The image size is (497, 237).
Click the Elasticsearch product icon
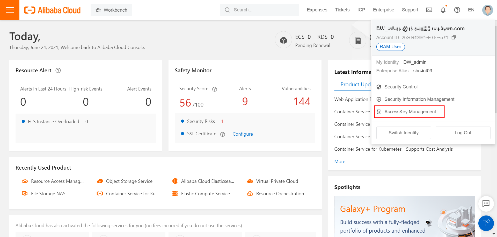coord(175,181)
